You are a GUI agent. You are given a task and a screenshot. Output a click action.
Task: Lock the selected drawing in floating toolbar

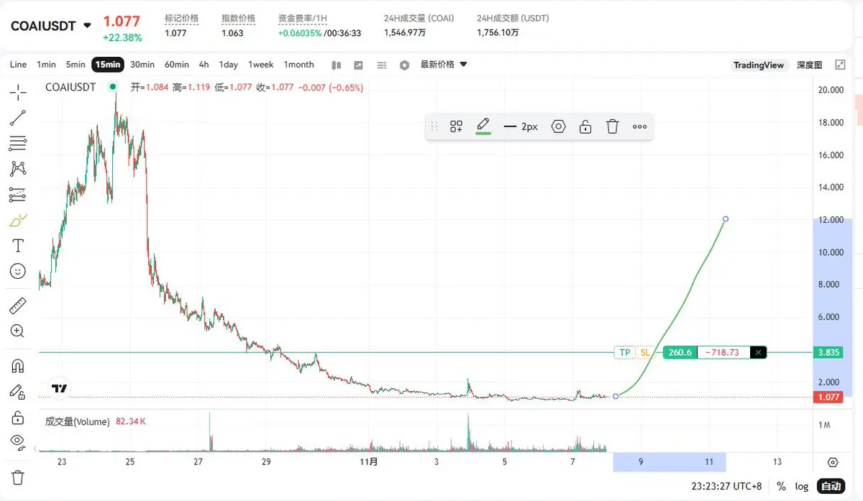pyautogui.click(x=585, y=127)
